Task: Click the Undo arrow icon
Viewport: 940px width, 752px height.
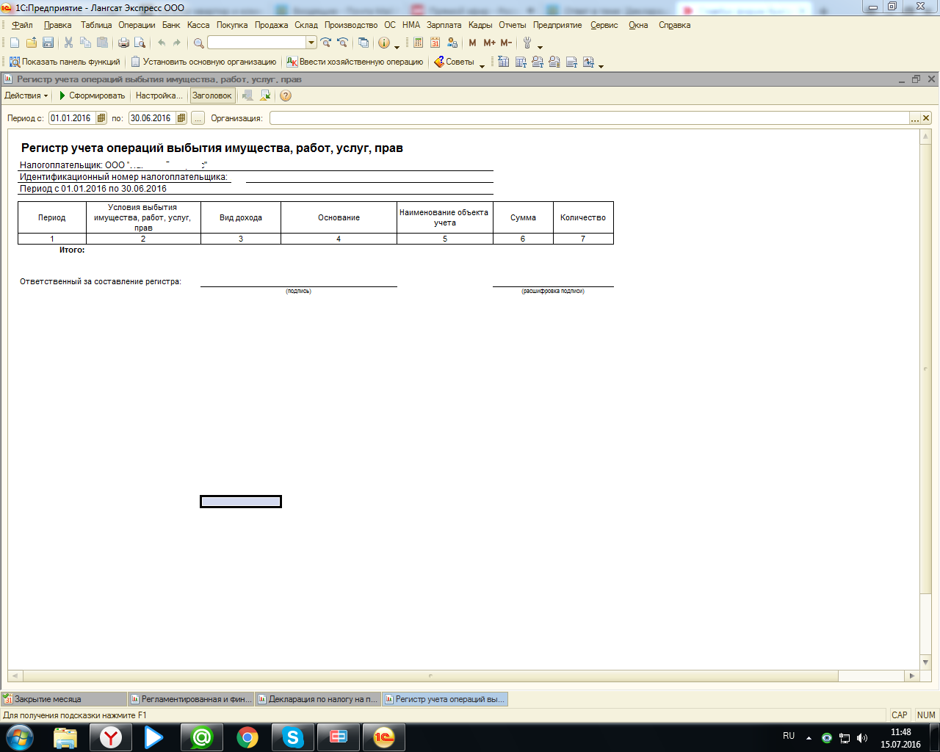Action: 162,43
